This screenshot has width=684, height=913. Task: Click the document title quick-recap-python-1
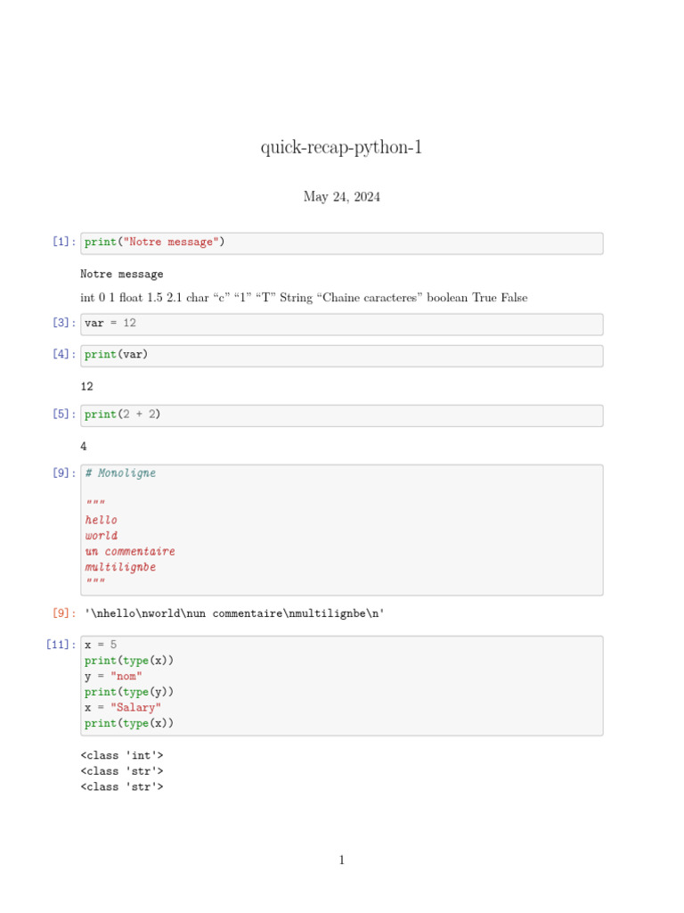pyautogui.click(x=341, y=148)
